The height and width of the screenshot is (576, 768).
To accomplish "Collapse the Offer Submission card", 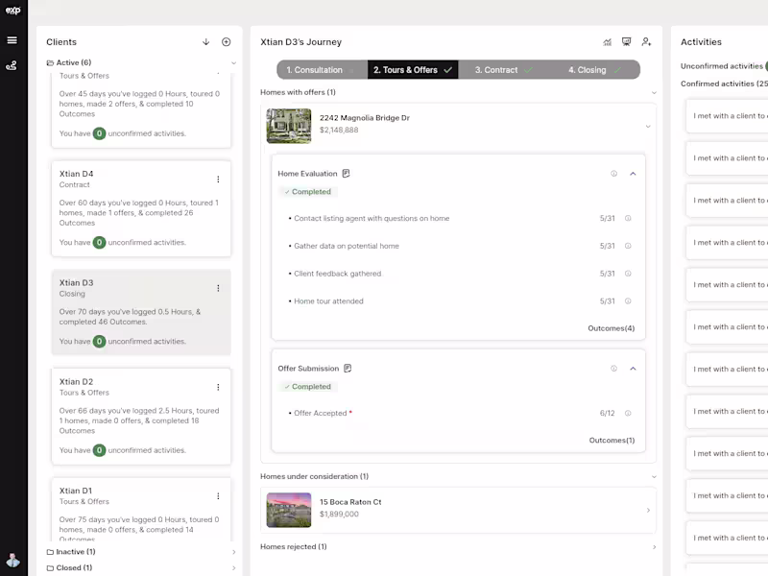I will (x=633, y=369).
